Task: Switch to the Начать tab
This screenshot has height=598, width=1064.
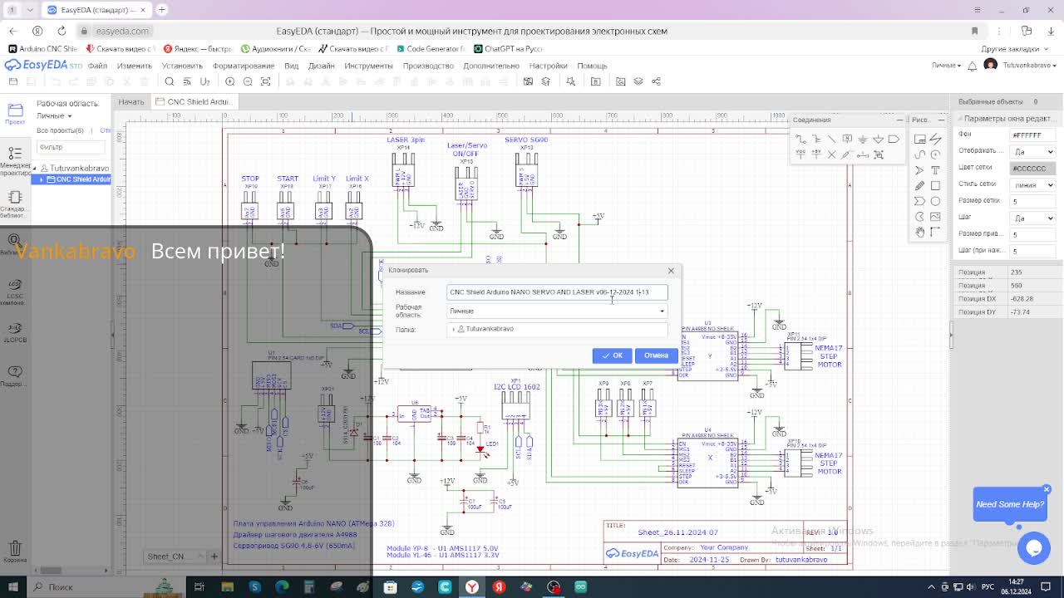Action: click(131, 101)
